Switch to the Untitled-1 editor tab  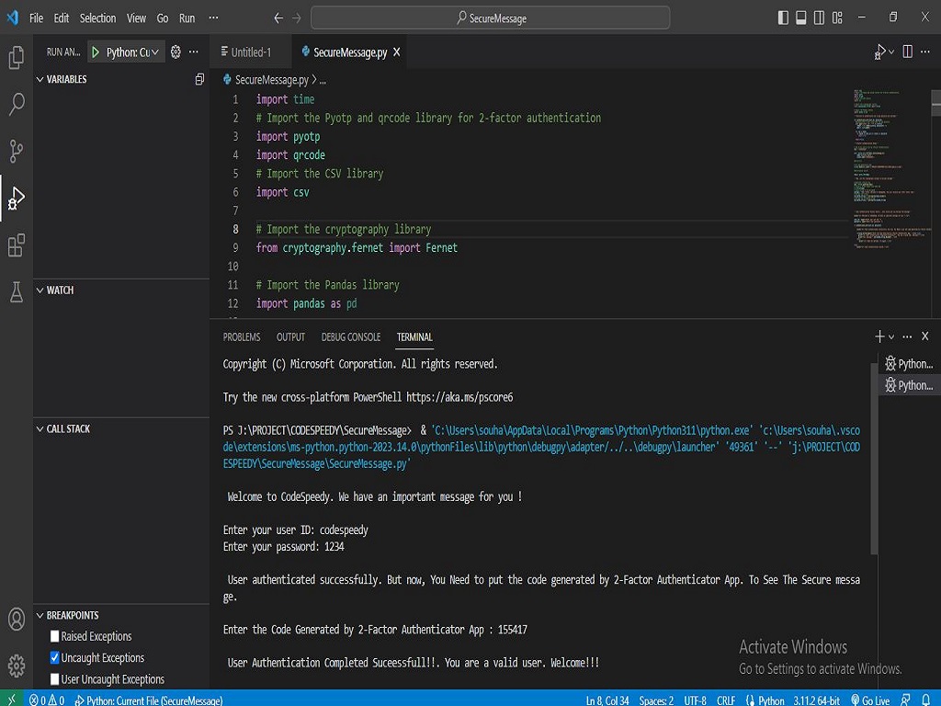point(250,52)
